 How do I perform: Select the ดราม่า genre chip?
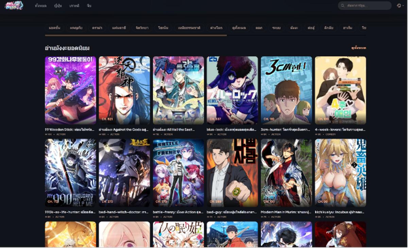[97, 28]
